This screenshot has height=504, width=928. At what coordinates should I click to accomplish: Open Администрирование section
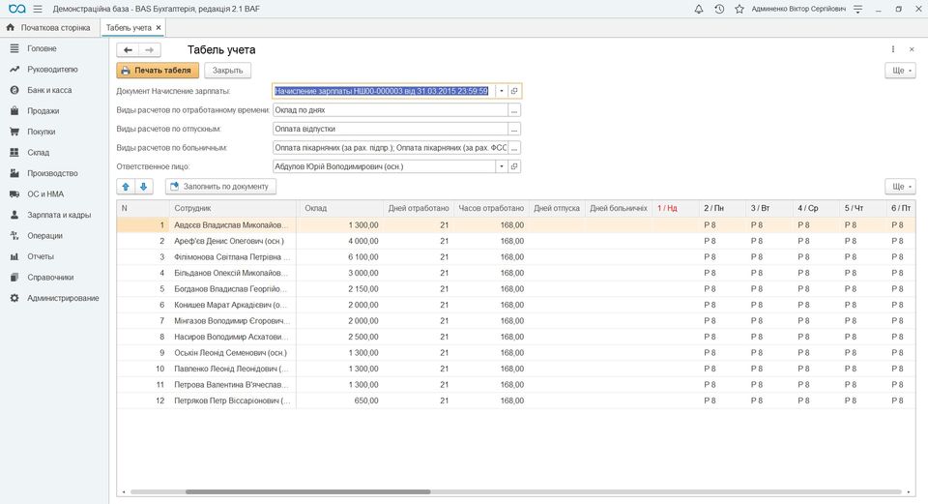tap(63, 298)
